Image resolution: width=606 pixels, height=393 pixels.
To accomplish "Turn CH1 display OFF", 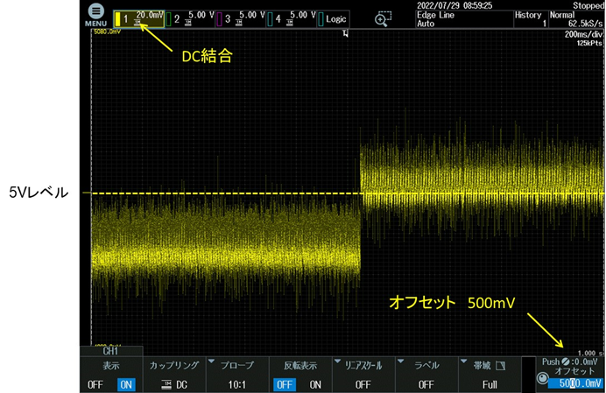I will (x=95, y=384).
